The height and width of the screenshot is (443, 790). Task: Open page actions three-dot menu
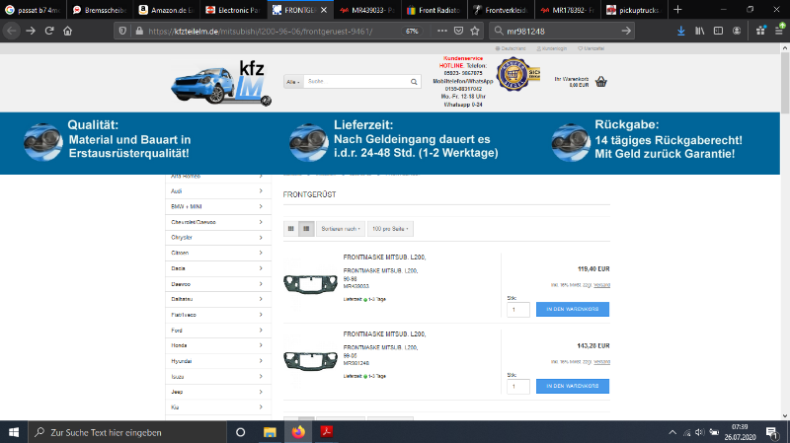click(441, 32)
